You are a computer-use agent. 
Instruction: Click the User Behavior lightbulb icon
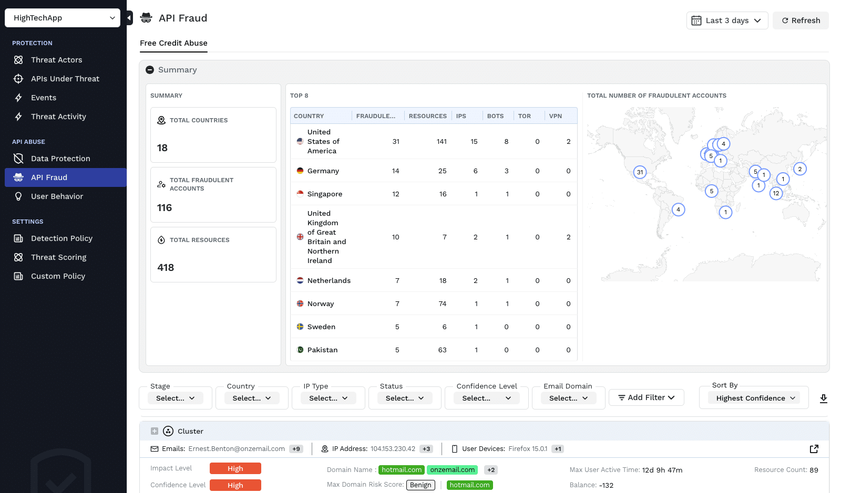click(x=18, y=196)
